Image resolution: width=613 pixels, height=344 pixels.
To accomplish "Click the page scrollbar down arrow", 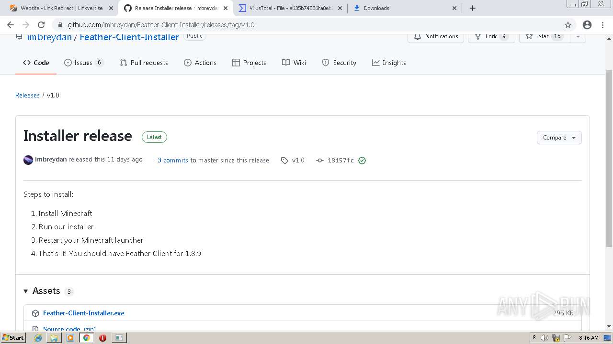I will (x=609, y=327).
